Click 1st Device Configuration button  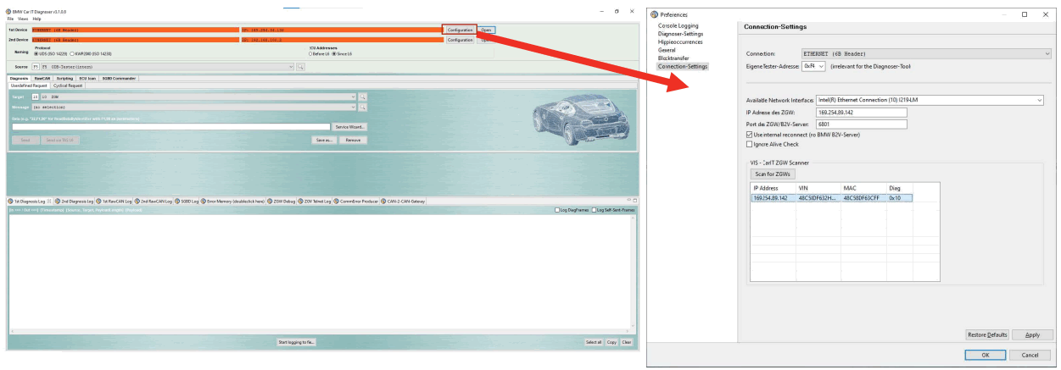pos(460,30)
